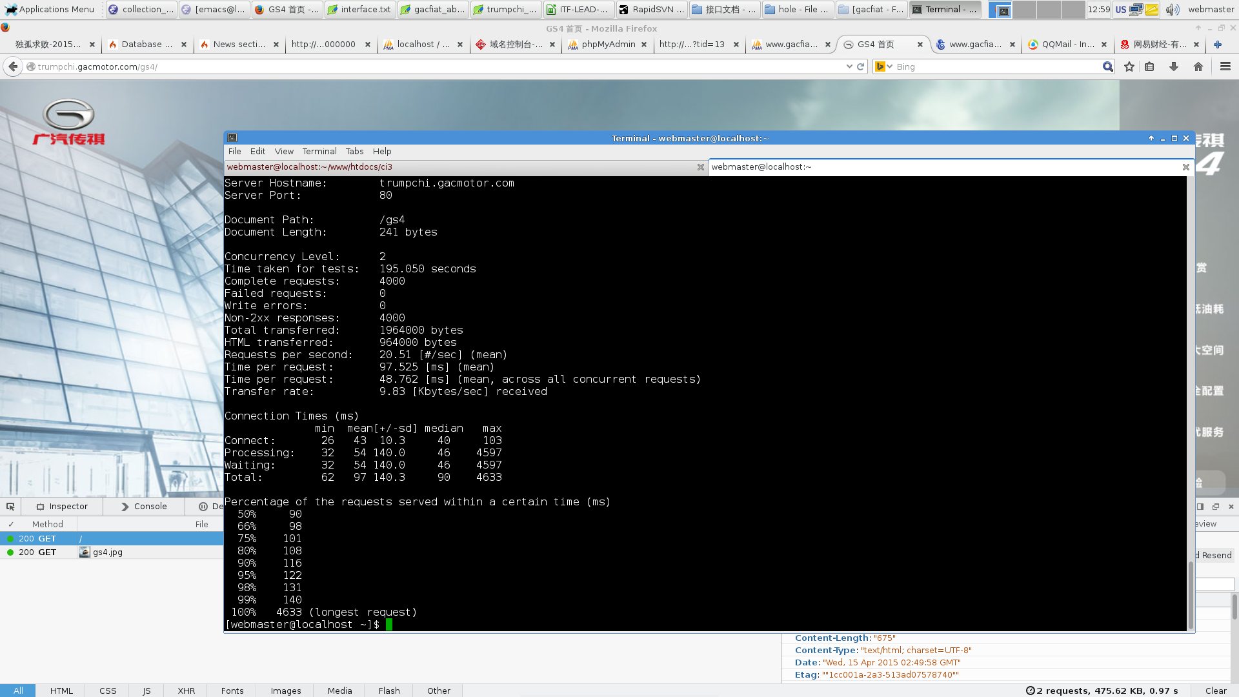Select the ci3 terminal tab
The image size is (1239, 697).
click(x=466, y=167)
